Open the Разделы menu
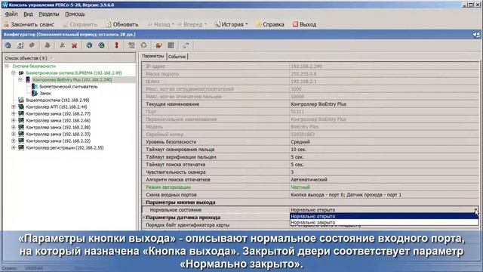The height and width of the screenshot is (272, 483). coord(48,14)
